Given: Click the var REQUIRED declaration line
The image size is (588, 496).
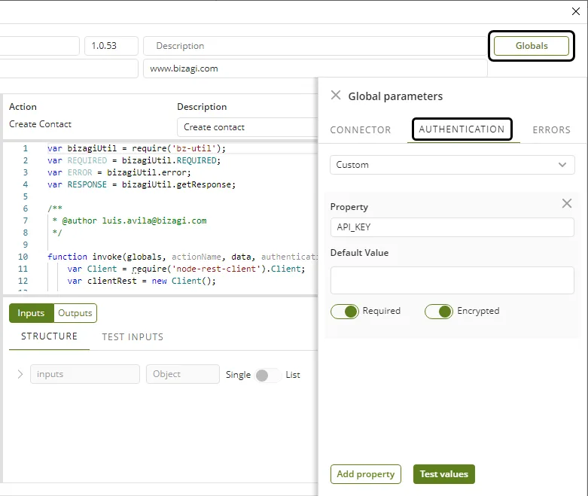Looking at the screenshot, I should click(x=134, y=160).
